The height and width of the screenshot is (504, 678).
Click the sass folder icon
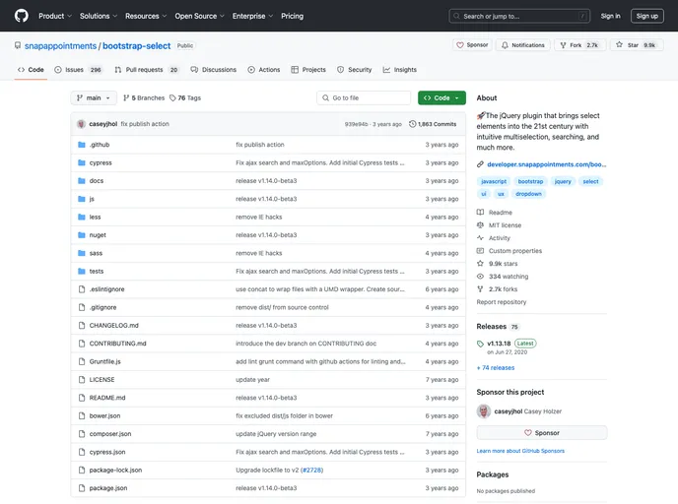click(x=81, y=254)
